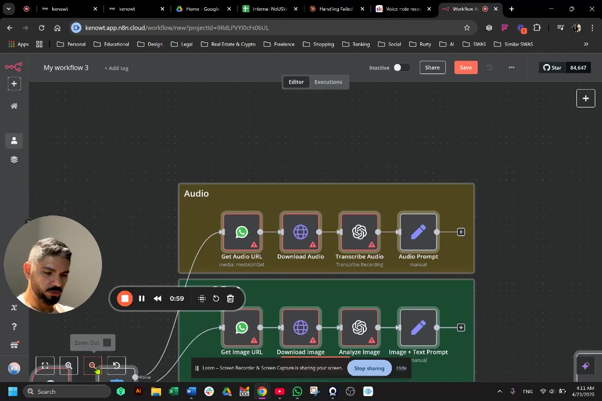Click the Get Audio URL WhatsApp node
The height and width of the screenshot is (401, 602).
(x=241, y=232)
